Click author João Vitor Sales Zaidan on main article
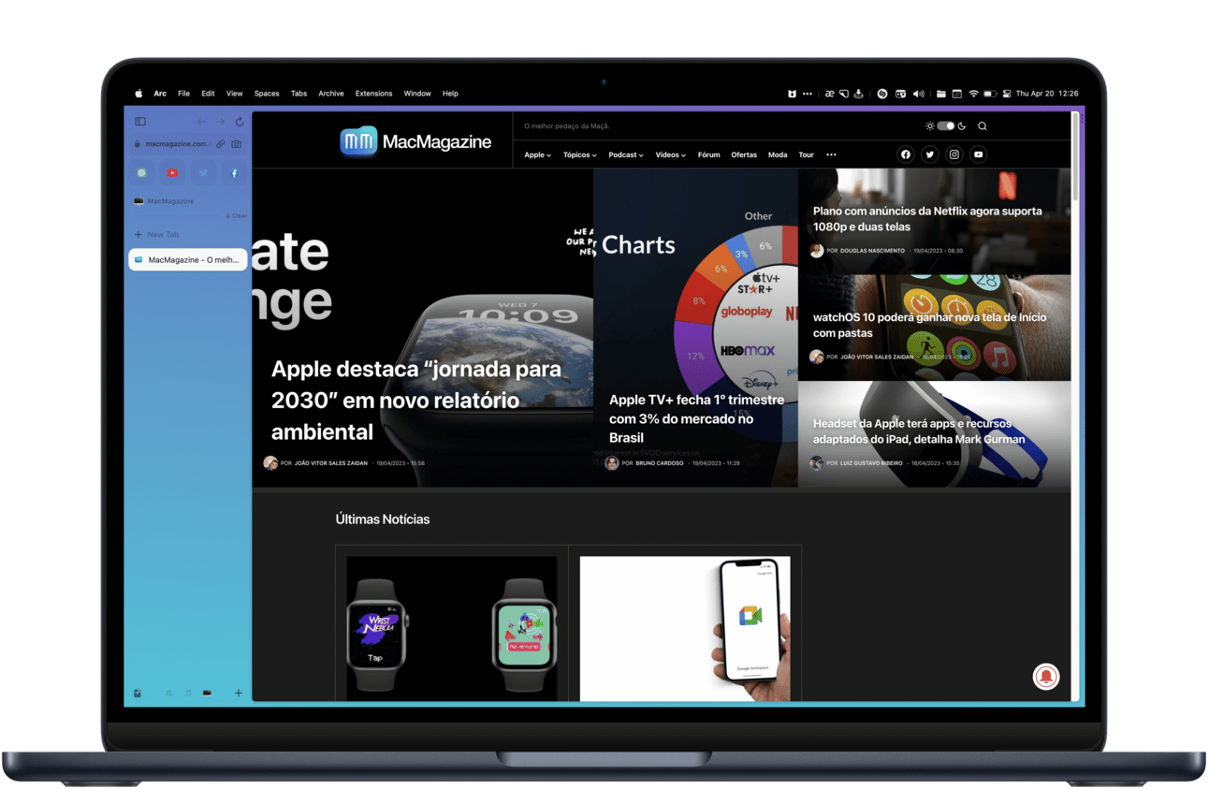This screenshot has height=789, width=1209. tap(330, 463)
